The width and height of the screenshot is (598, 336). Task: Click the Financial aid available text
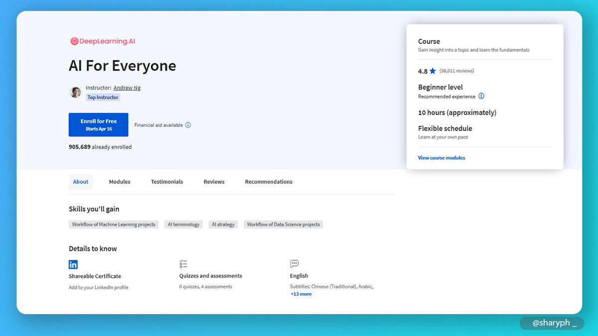tap(158, 125)
